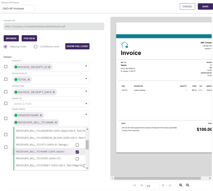
Task: Click the CANCEL button
Action: pyautogui.click(x=187, y=7)
